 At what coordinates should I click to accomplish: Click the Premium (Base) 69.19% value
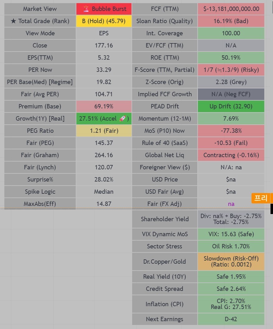click(104, 106)
